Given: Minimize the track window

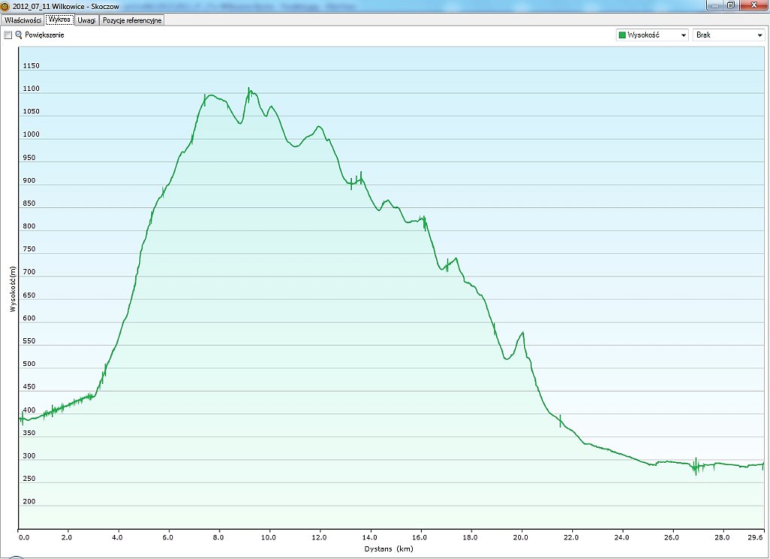Looking at the screenshot, I should (713, 5).
